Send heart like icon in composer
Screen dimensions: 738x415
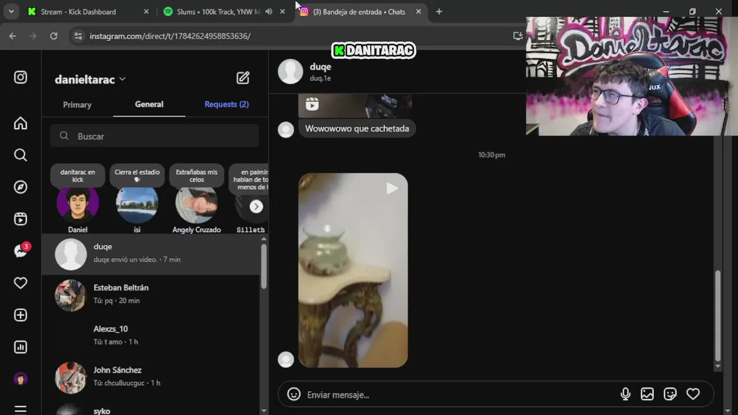click(x=693, y=394)
